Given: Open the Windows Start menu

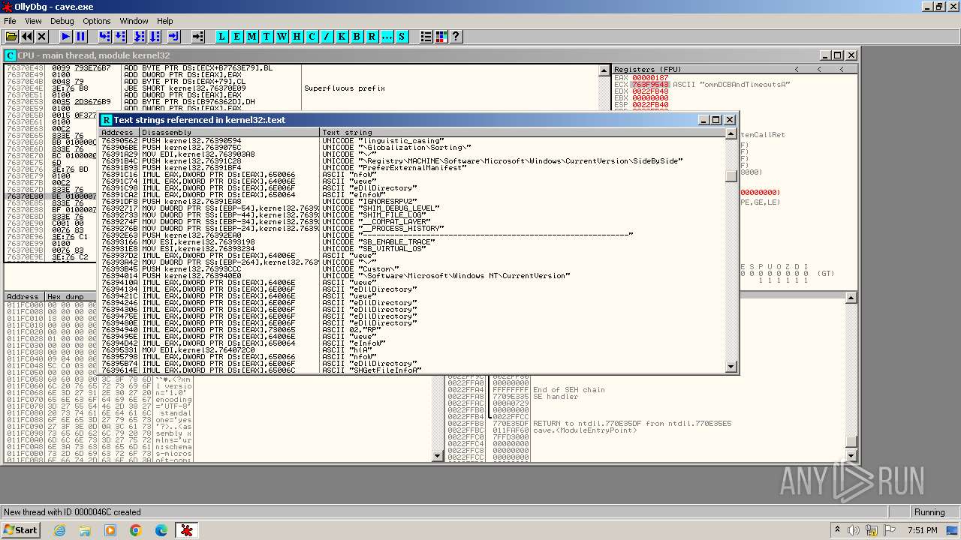Looking at the screenshot, I should 20,530.
